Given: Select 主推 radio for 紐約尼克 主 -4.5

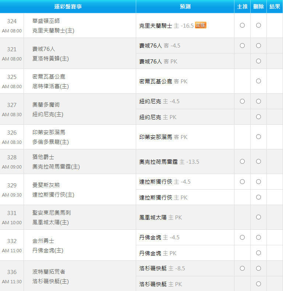Looking at the screenshot, I should (242, 101).
